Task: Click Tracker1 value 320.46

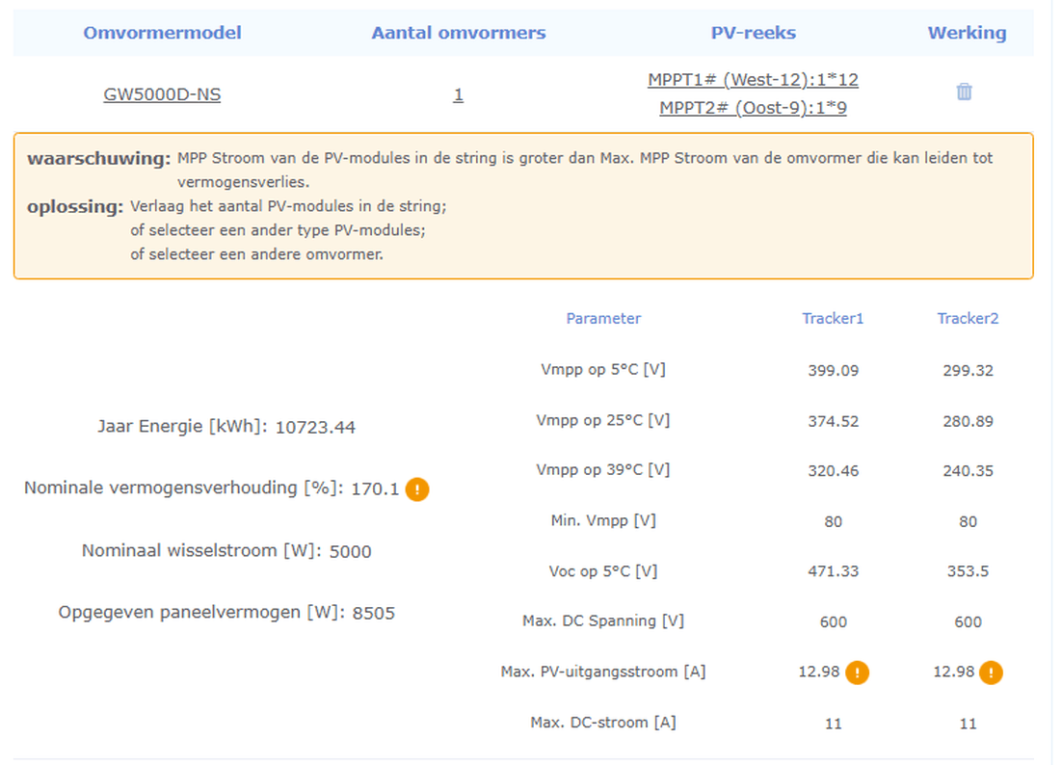Action: tap(833, 471)
